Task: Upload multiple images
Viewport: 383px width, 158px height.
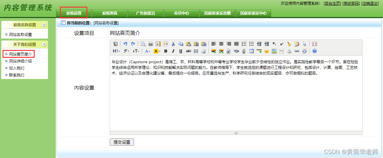Action: (221, 51)
